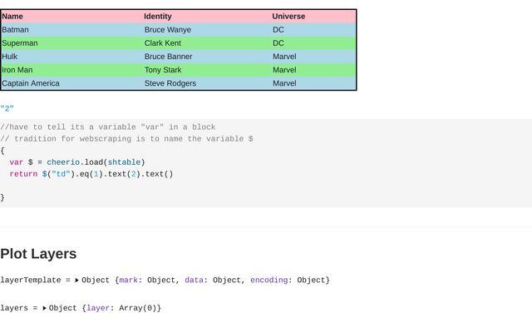This screenshot has height=333, width=532.
Task: Click Marvel in the Captain America row
Action: pyautogui.click(x=284, y=83)
